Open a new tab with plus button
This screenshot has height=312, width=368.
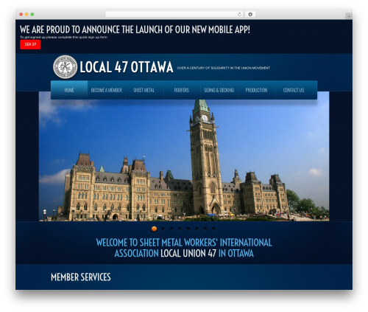click(x=349, y=16)
